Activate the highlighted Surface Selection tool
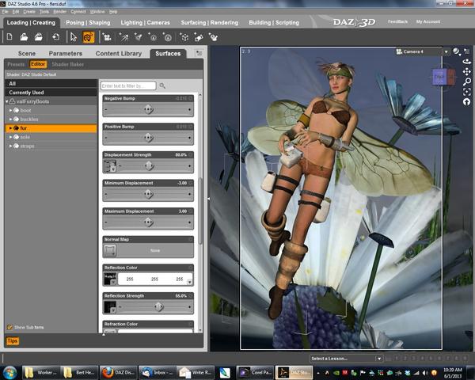This screenshot has height=380, width=475. (x=88, y=37)
